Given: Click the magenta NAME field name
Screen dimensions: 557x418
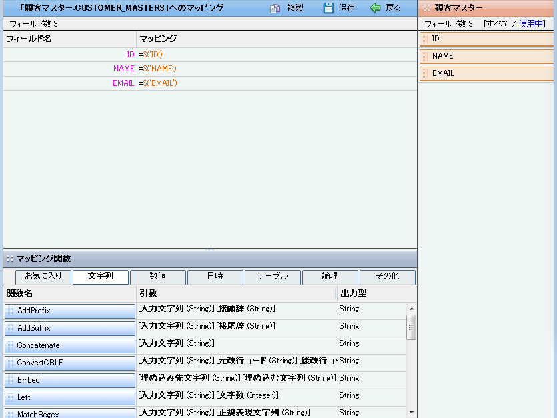Looking at the screenshot, I should tap(123, 69).
